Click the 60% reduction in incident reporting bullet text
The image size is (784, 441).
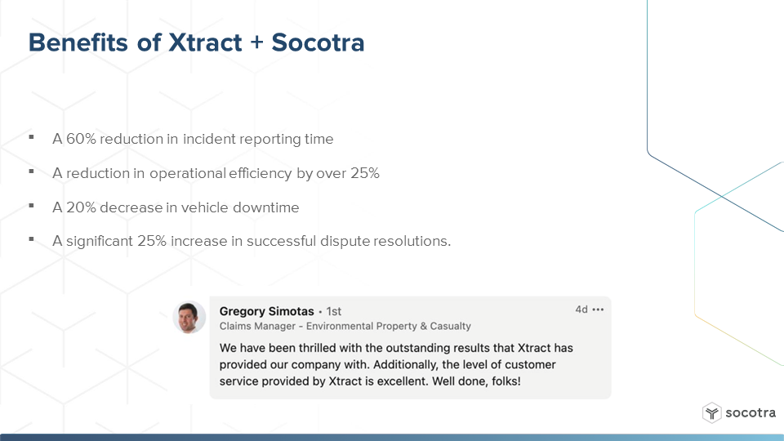[193, 139]
